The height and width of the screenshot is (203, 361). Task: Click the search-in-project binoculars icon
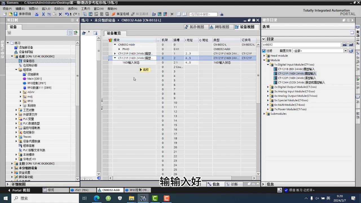[221, 14]
